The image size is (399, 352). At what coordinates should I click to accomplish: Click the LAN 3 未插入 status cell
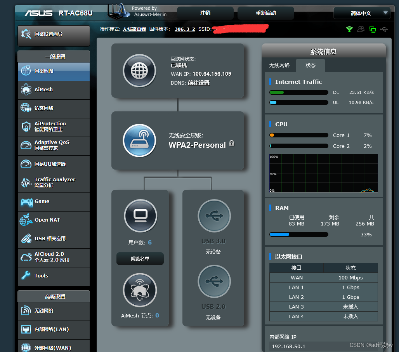pos(350,307)
